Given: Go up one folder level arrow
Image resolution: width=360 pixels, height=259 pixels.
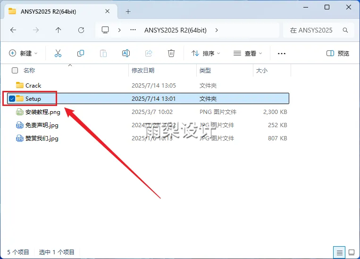Looking at the screenshot, I should [59, 30].
